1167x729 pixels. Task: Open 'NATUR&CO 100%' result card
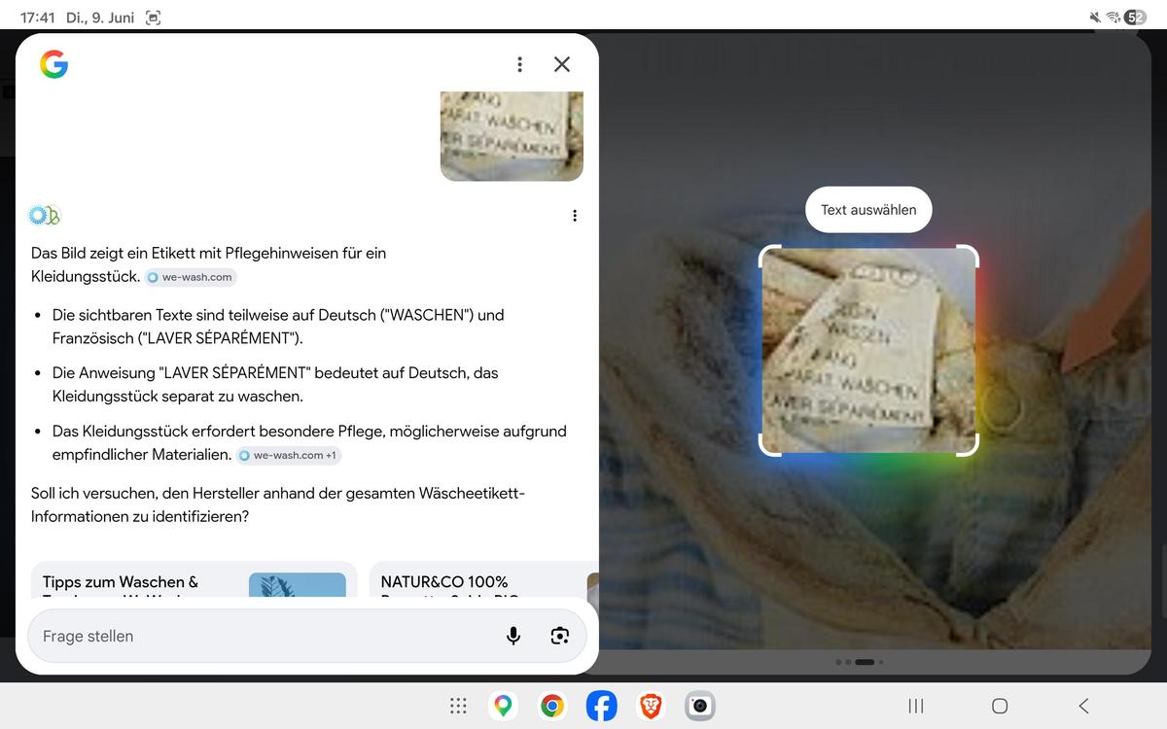(483, 579)
